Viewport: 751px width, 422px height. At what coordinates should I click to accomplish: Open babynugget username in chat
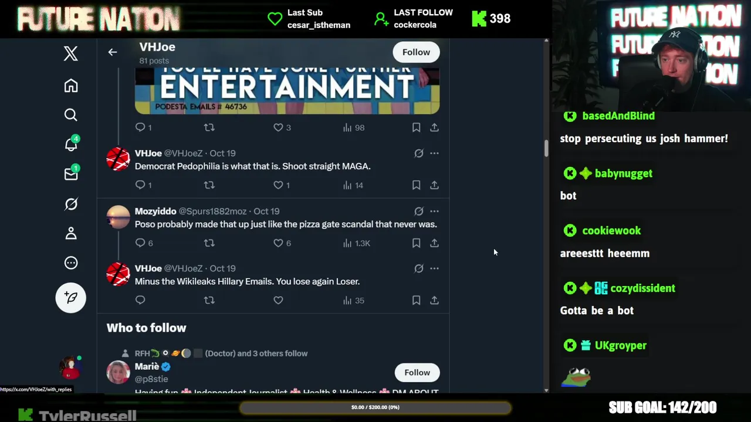click(x=624, y=173)
